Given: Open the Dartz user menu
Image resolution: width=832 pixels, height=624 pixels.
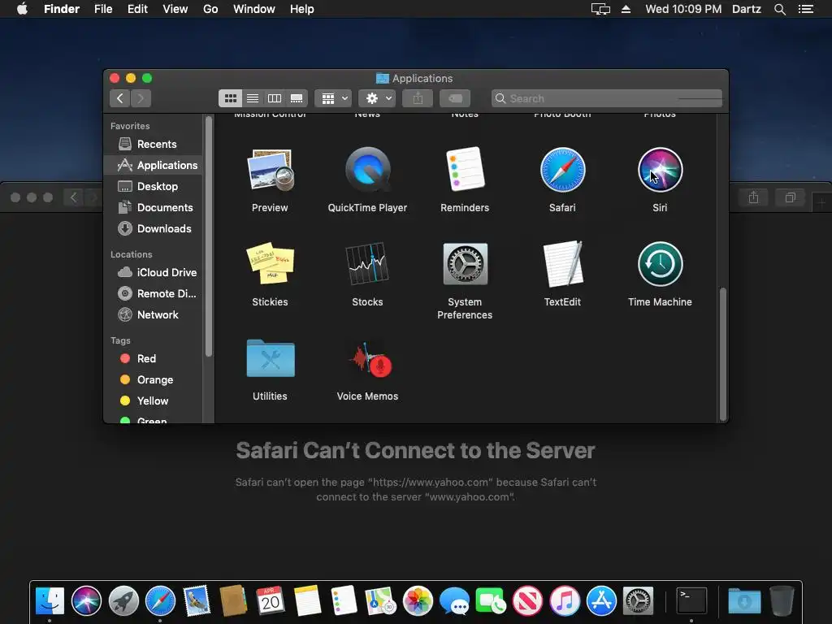Looking at the screenshot, I should (x=747, y=9).
